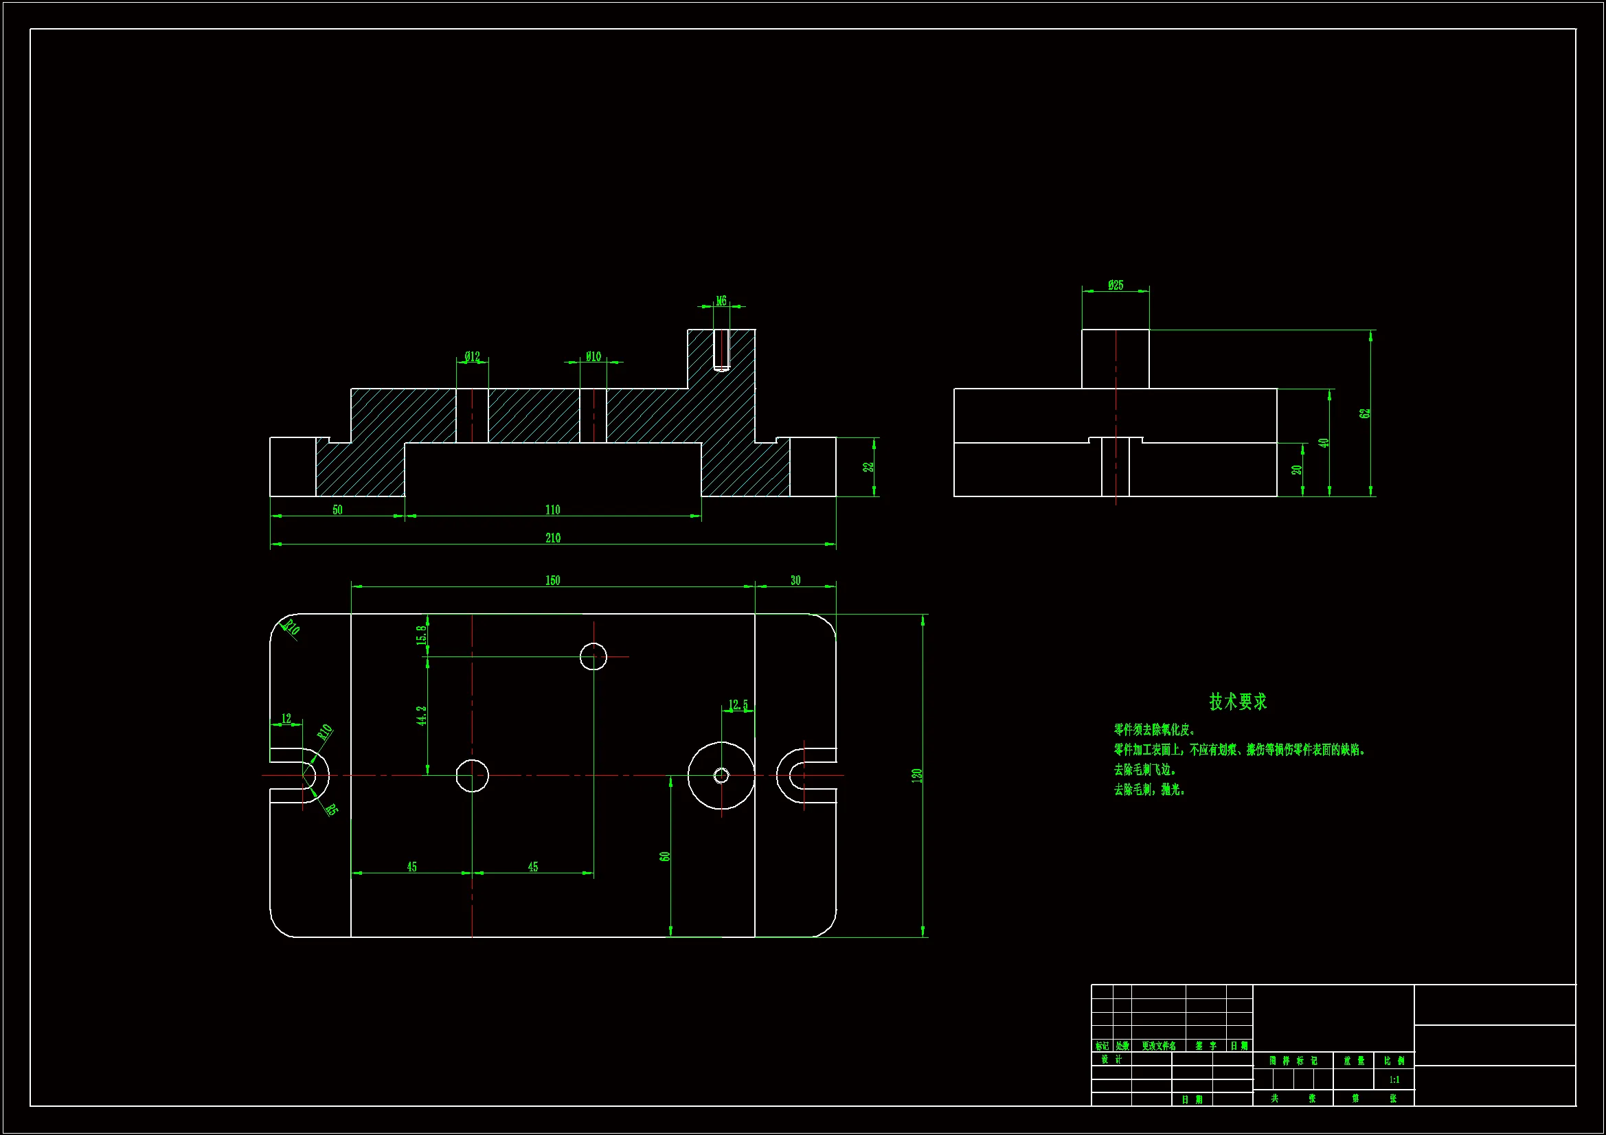Select the 零件须去除氧化皮 note line

[1155, 730]
